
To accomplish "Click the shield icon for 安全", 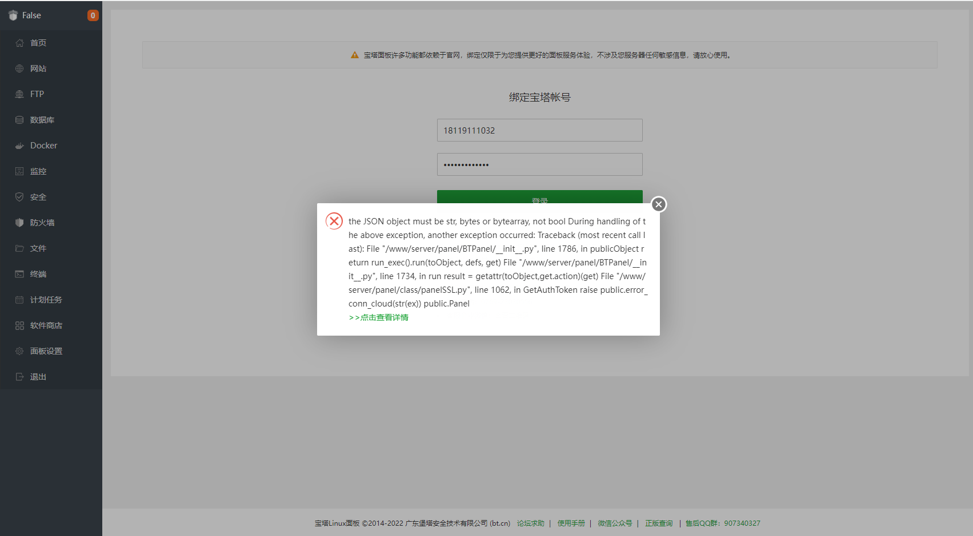I will point(19,197).
